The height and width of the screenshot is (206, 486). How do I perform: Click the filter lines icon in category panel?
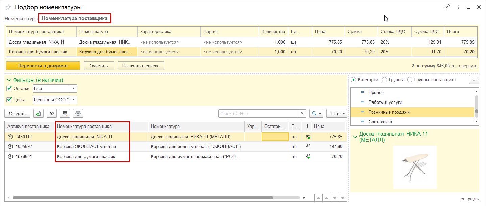coord(475,80)
